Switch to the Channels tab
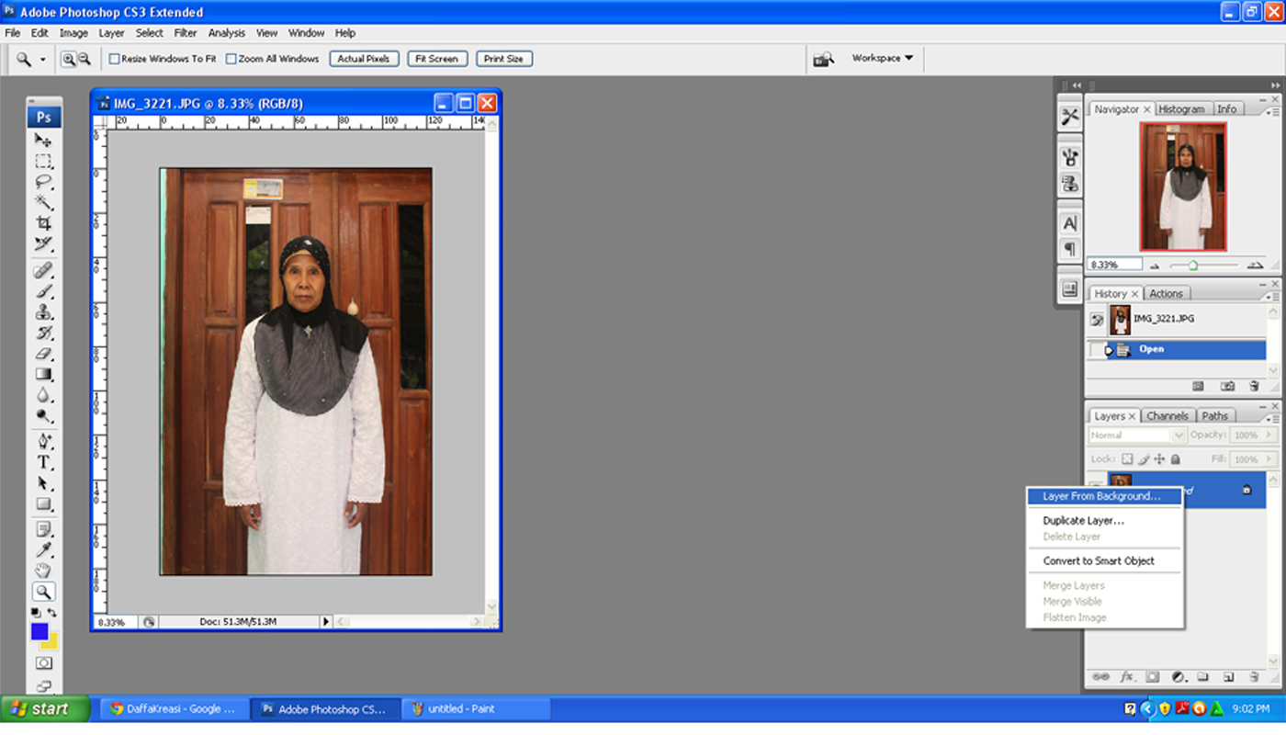The height and width of the screenshot is (735, 1286). click(x=1168, y=415)
